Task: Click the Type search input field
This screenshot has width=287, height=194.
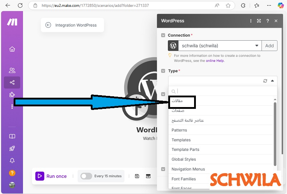Action: coord(223,91)
